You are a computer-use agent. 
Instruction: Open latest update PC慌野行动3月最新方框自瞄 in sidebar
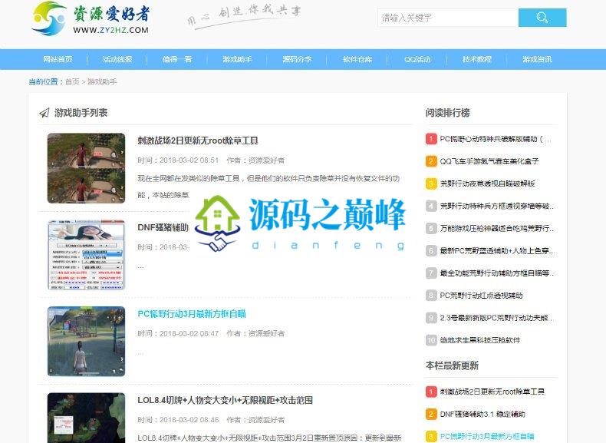487,436
